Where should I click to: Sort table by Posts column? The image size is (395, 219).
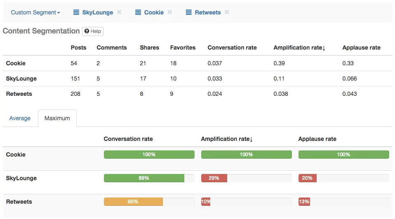(78, 48)
